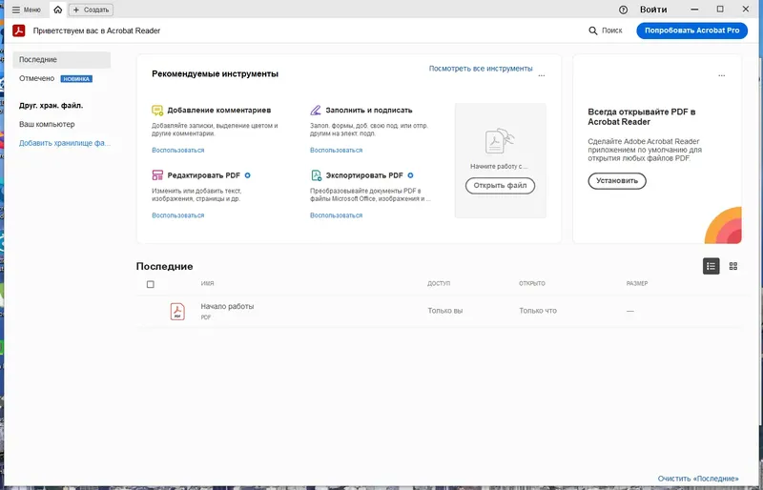Open the Поиск search magnifier
The image size is (763, 490).
pos(606,31)
